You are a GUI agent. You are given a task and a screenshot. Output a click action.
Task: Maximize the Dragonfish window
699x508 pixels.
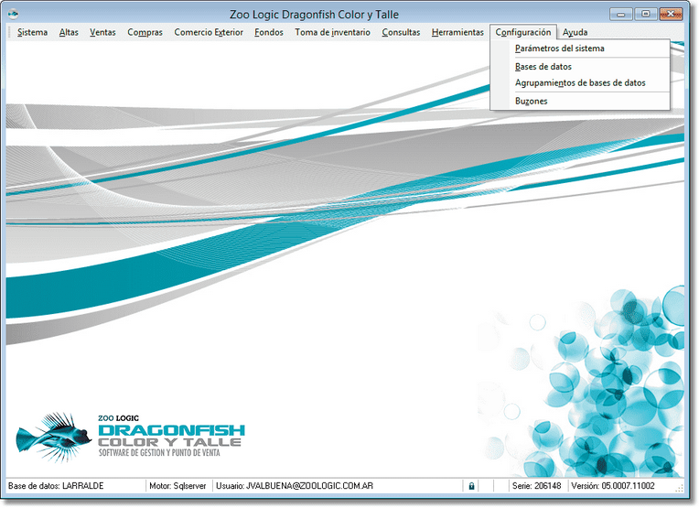pyautogui.click(x=645, y=15)
